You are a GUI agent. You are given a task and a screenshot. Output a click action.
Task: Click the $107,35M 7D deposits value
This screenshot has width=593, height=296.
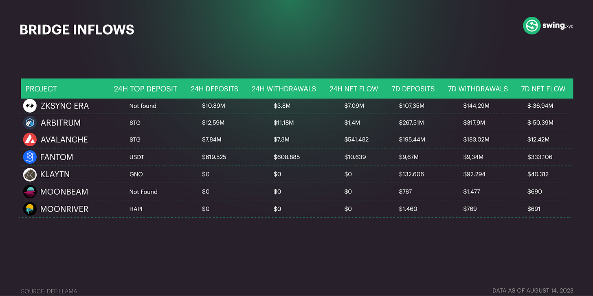click(411, 106)
